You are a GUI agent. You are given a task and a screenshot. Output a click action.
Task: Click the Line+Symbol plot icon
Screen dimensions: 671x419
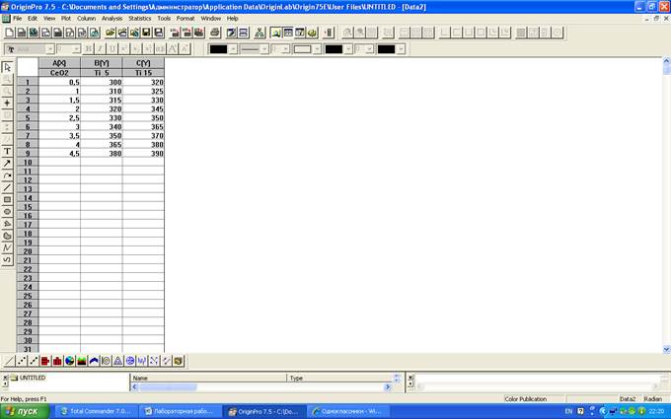[x=33, y=361]
